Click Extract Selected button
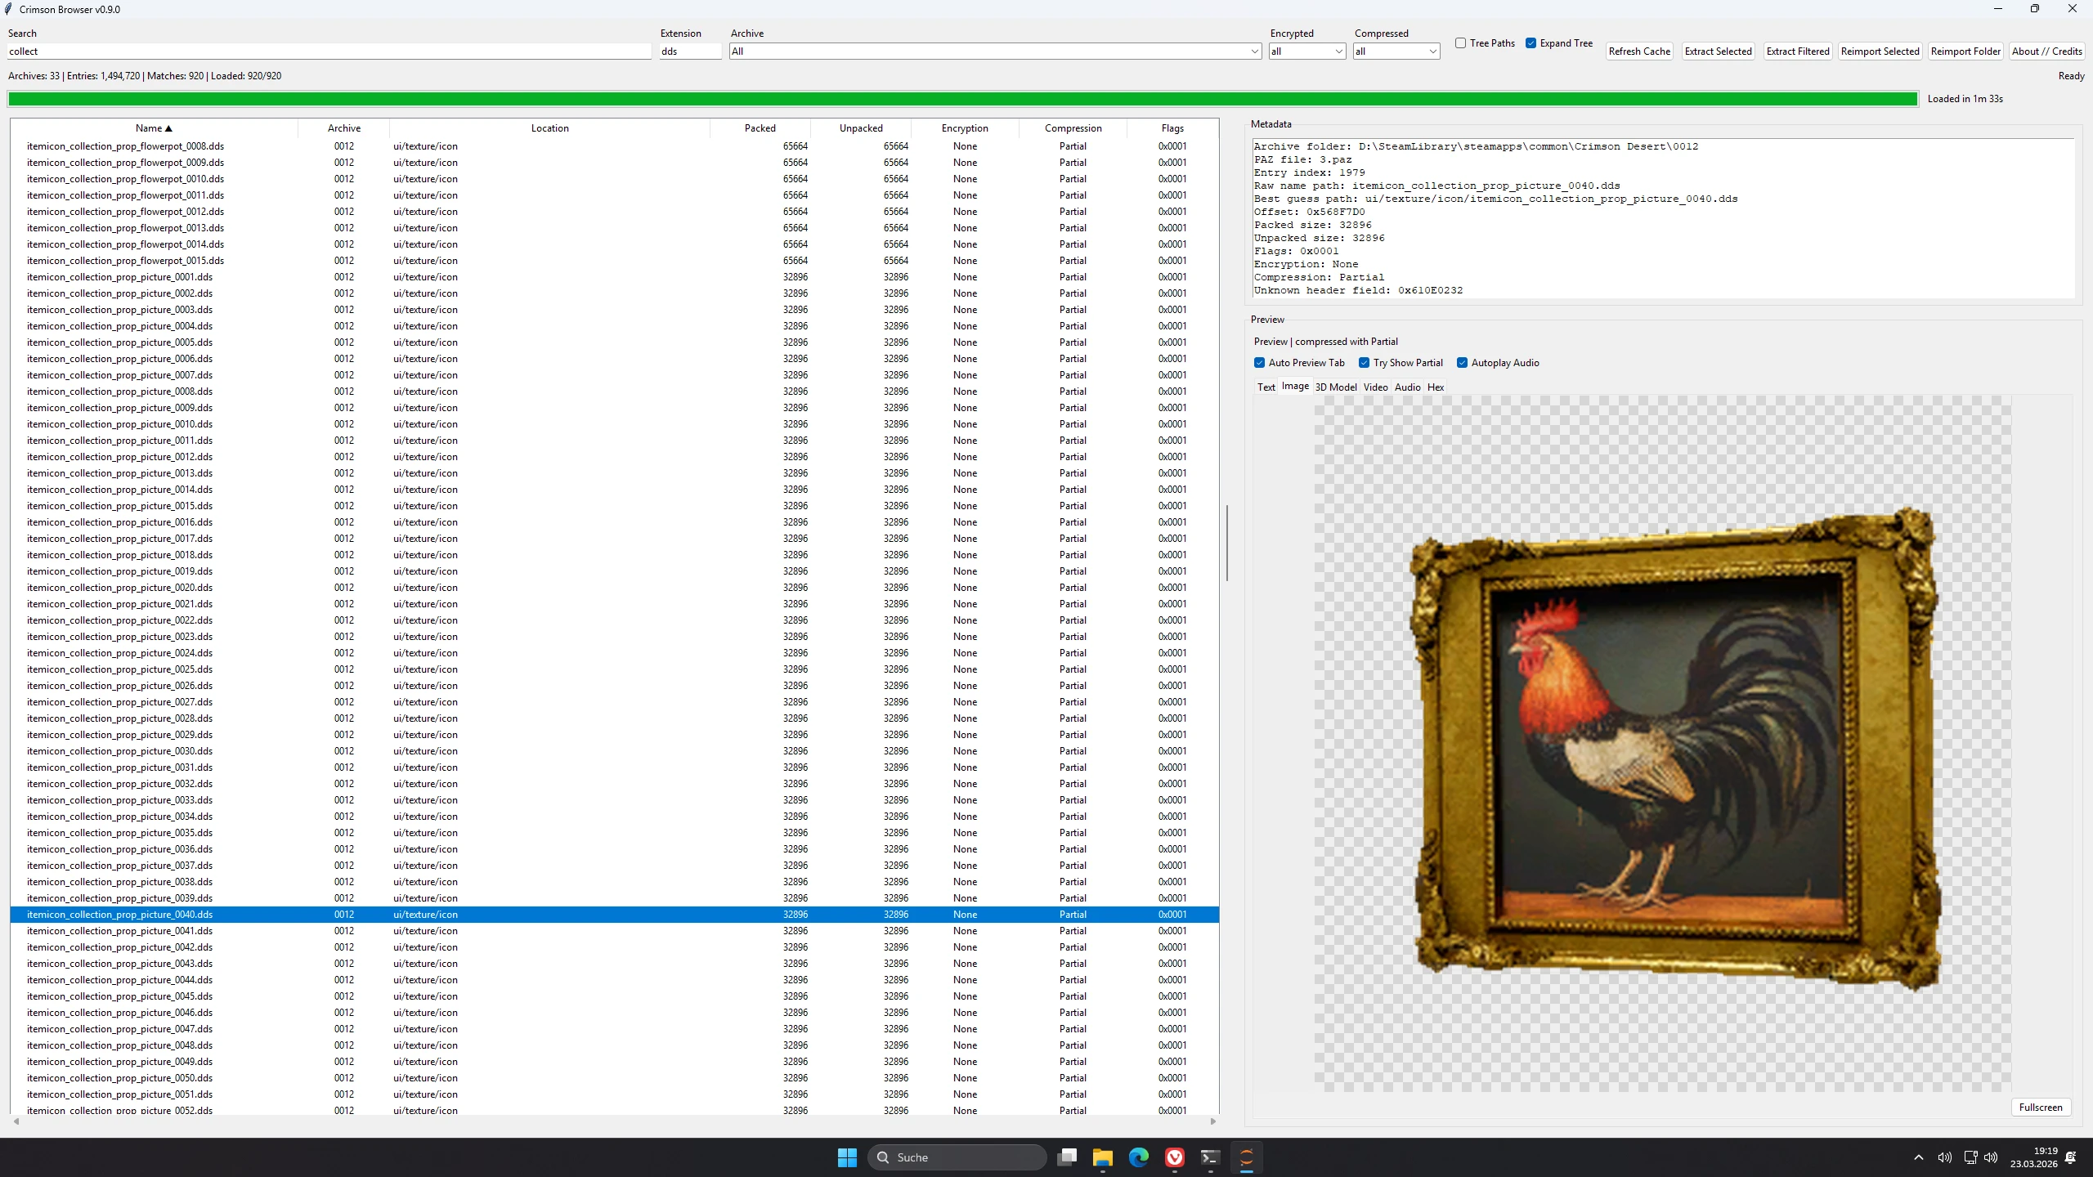Screen dimensions: 2093x1177 pos(1718,51)
